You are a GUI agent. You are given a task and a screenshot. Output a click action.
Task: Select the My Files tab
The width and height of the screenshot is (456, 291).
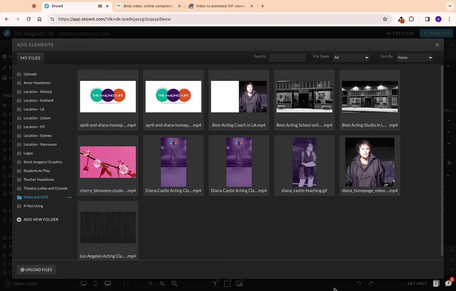(x=30, y=58)
